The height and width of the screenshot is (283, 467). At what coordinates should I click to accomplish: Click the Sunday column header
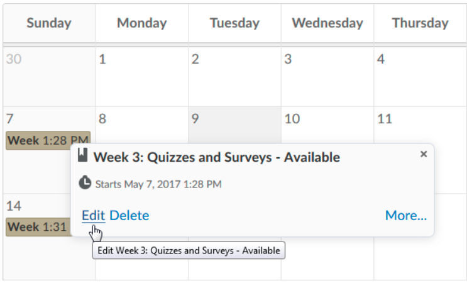point(49,23)
